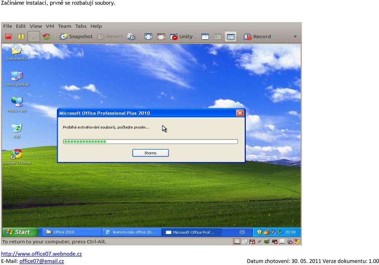The image size is (379, 265).
Task: Open the Windows Start menu
Action: click(x=20, y=232)
